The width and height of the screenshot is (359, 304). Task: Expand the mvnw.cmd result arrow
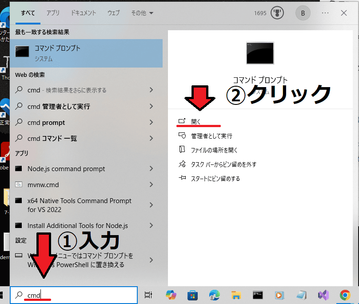(151, 184)
